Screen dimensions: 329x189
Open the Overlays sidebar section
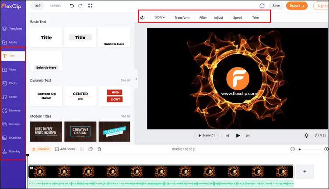click(x=11, y=124)
